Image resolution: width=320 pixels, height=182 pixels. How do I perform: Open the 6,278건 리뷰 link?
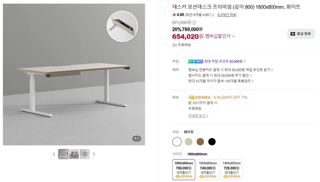tap(227, 15)
